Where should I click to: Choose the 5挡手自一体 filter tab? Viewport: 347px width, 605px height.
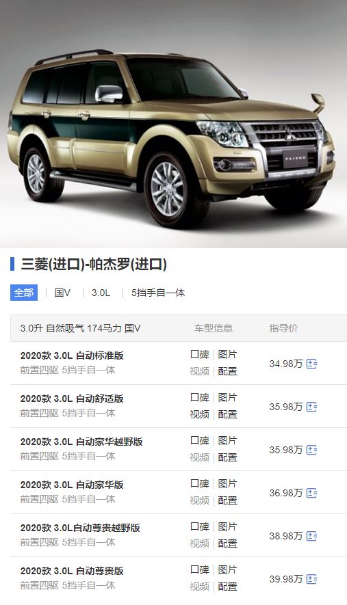(158, 293)
